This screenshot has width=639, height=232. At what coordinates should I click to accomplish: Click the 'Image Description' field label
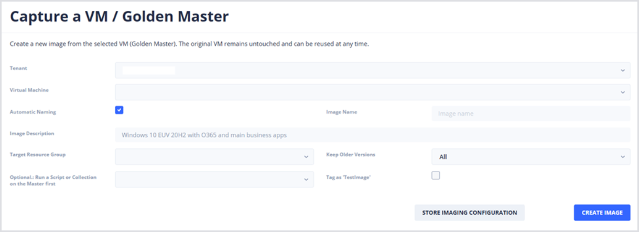[x=32, y=134]
